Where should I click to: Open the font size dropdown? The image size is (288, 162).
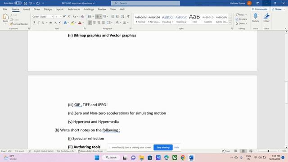point(61,17)
